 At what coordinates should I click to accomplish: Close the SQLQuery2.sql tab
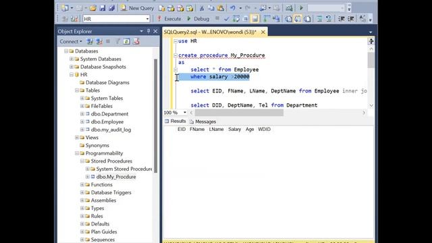click(x=263, y=32)
